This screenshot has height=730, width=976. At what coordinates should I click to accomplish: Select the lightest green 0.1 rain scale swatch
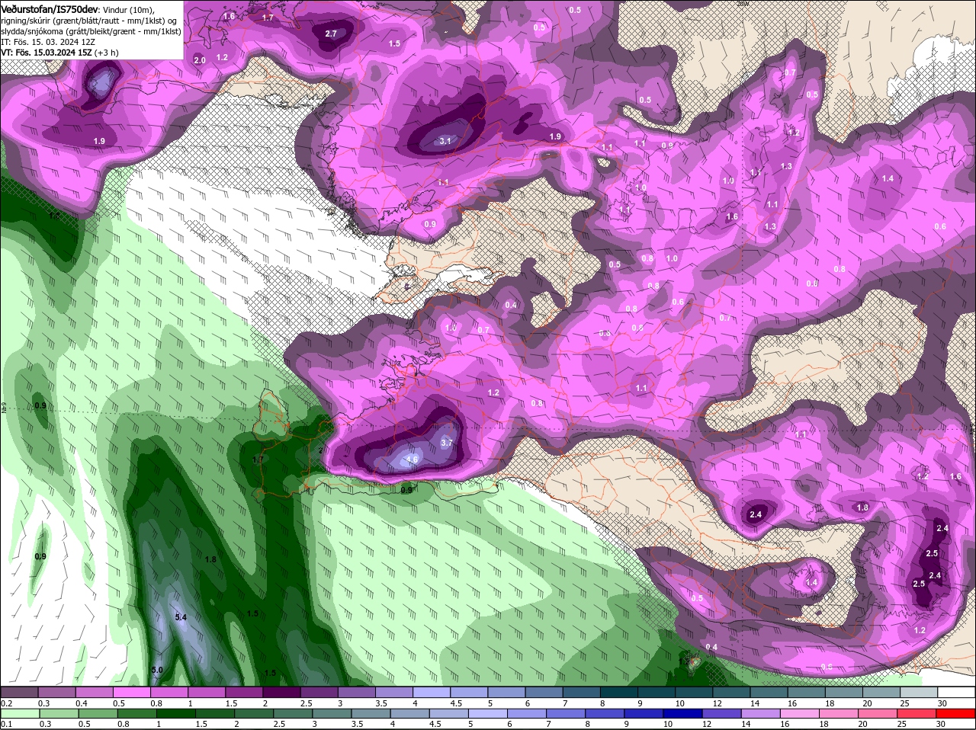point(19,713)
